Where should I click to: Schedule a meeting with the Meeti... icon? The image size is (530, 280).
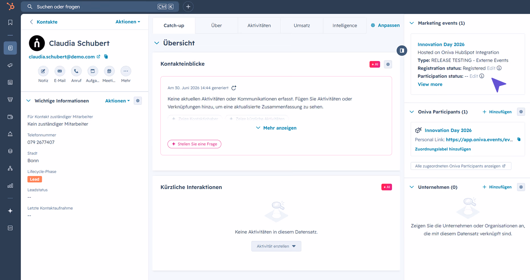pyautogui.click(x=109, y=71)
